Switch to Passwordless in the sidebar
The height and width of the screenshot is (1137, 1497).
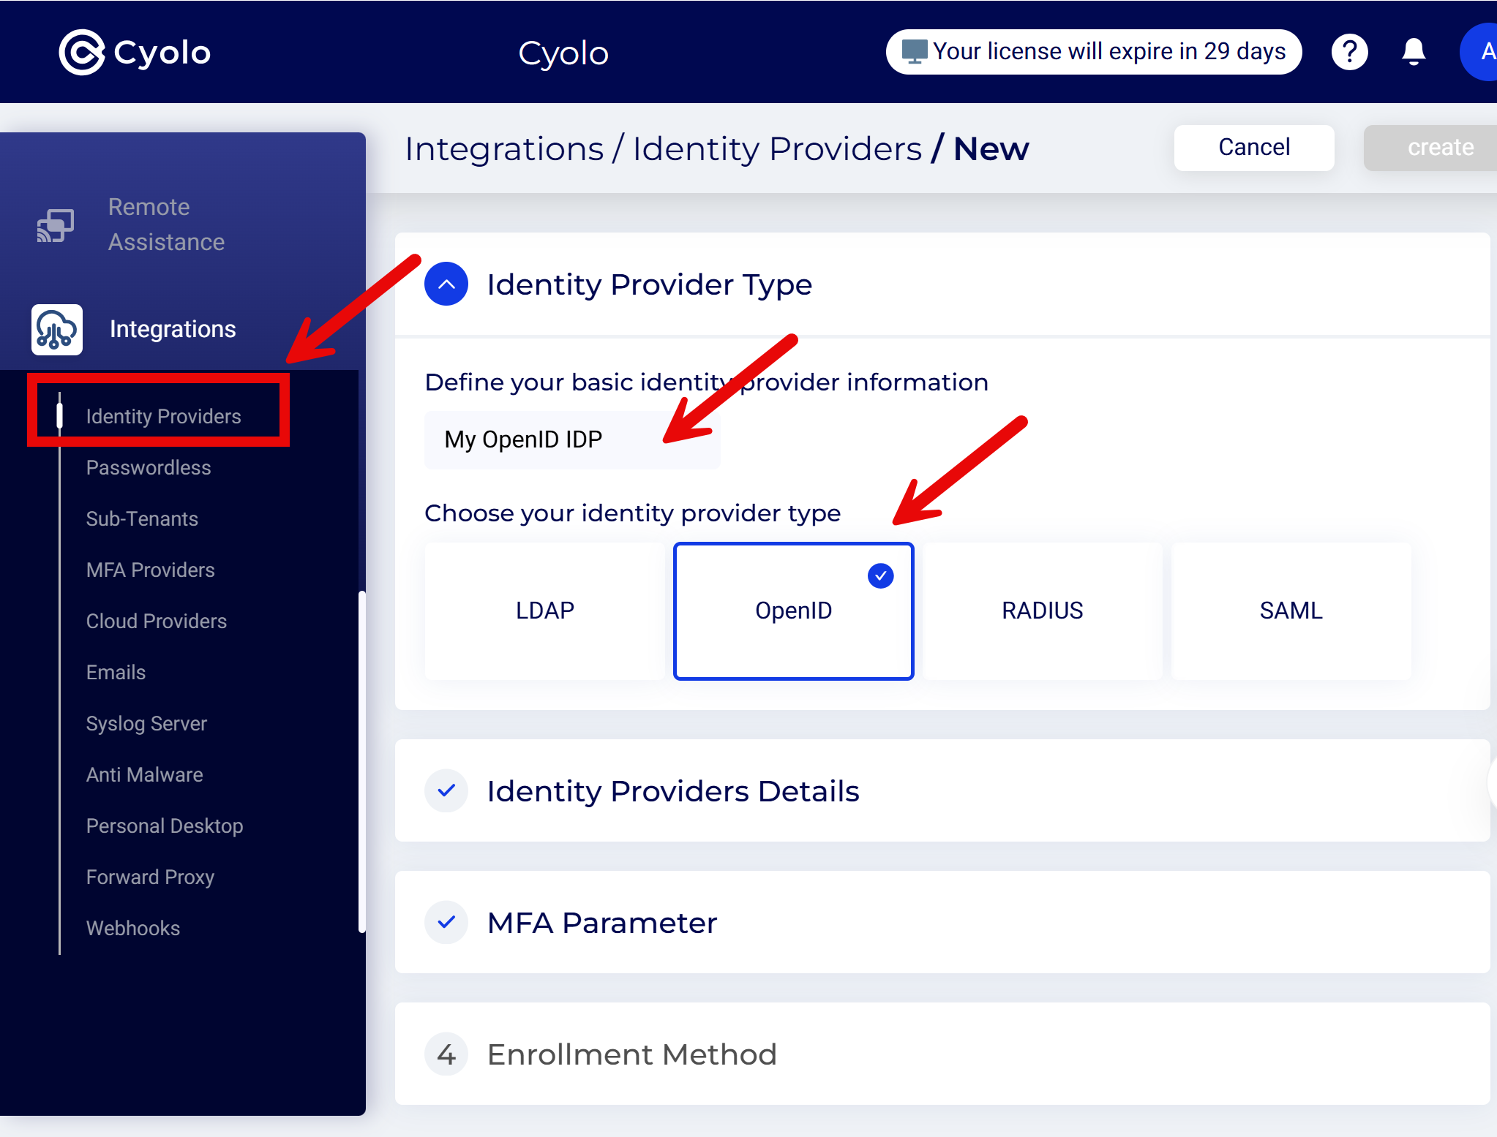[x=149, y=467]
